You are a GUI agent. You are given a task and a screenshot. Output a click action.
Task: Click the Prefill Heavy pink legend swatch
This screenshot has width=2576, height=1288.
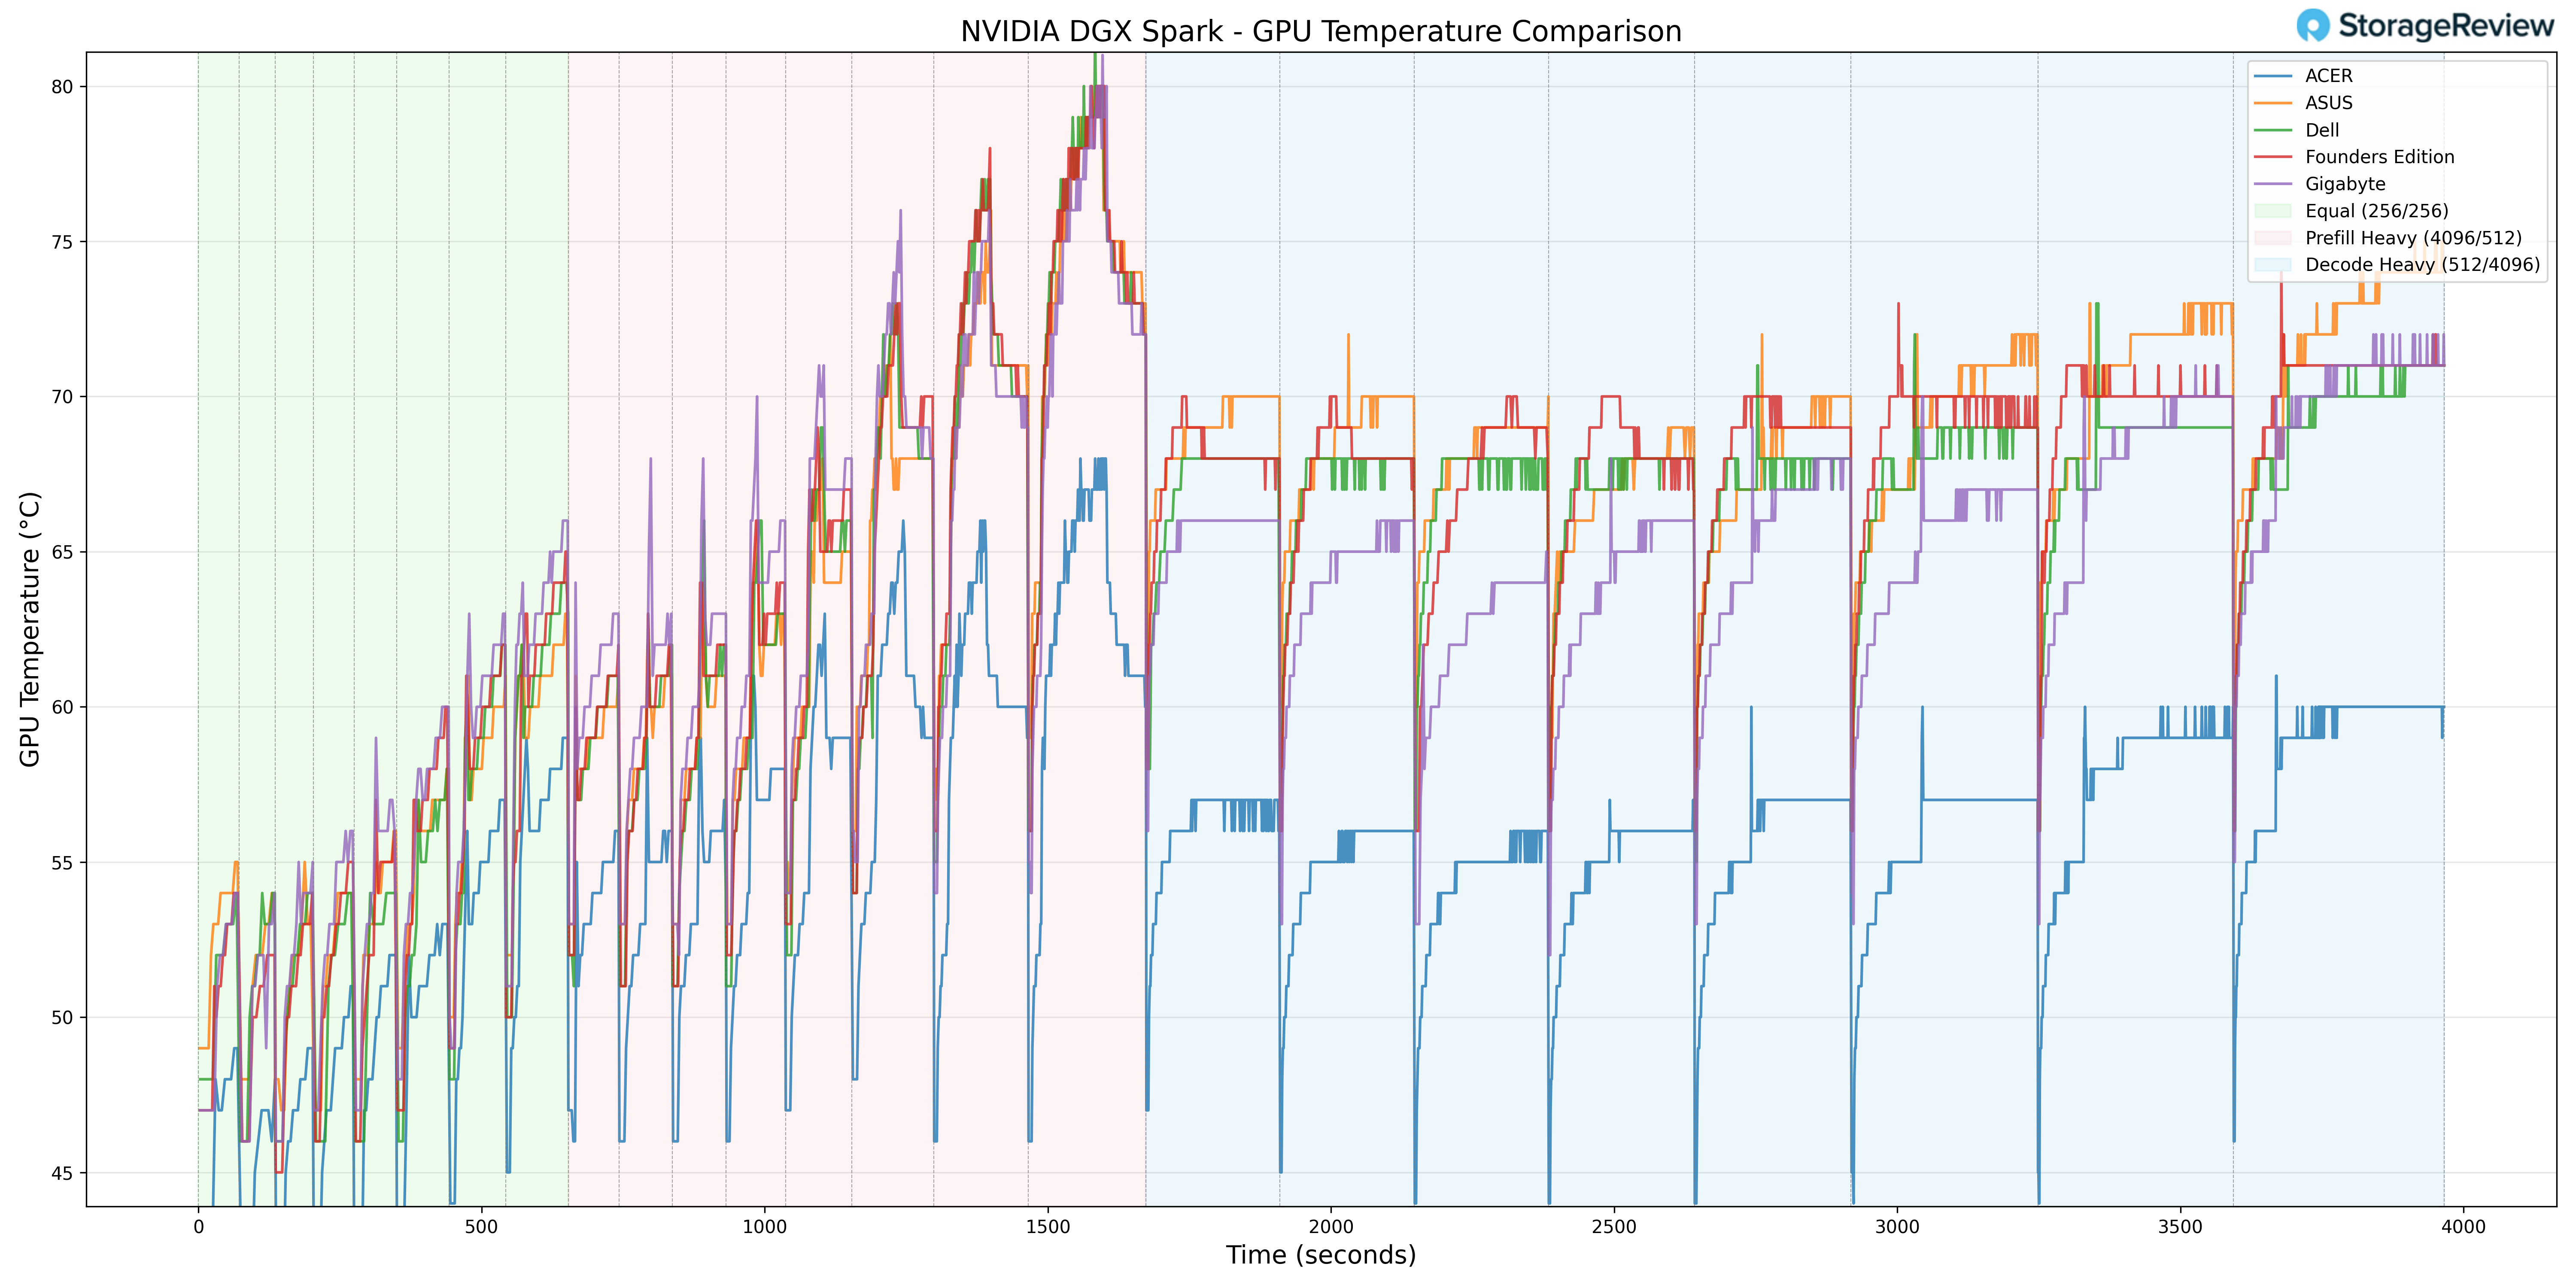pyautogui.click(x=2273, y=238)
